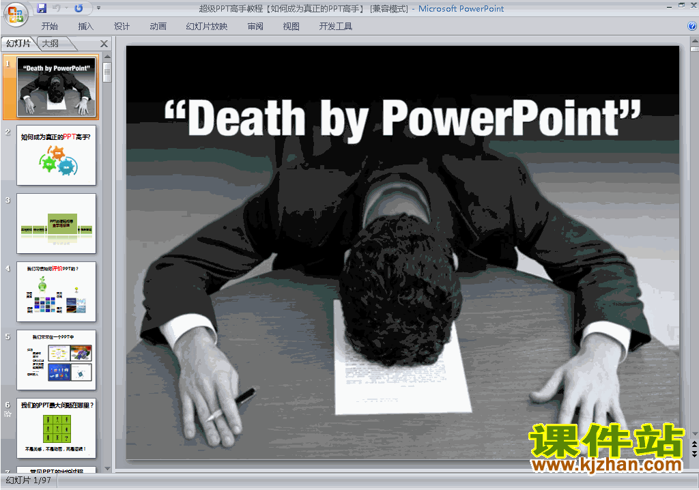699x490 pixels.
Task: Select slide 5 thumbnail with four screenshots
Action: point(56,360)
